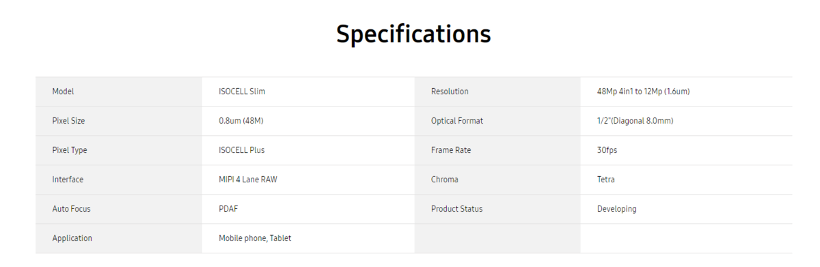Screen dimensions: 820x267
Task: Click the 48Mp 4in1 to 12Mp value
Action: coord(643,92)
